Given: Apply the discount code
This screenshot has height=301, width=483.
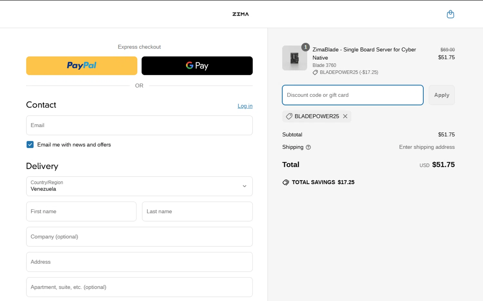Looking at the screenshot, I should 442,95.
